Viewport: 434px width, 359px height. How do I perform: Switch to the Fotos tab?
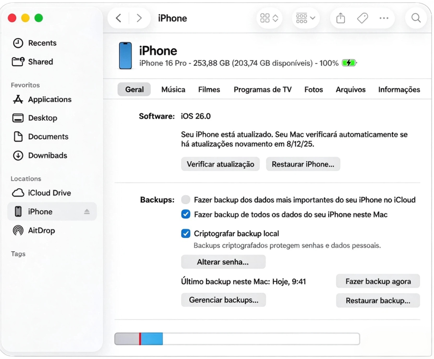(314, 90)
